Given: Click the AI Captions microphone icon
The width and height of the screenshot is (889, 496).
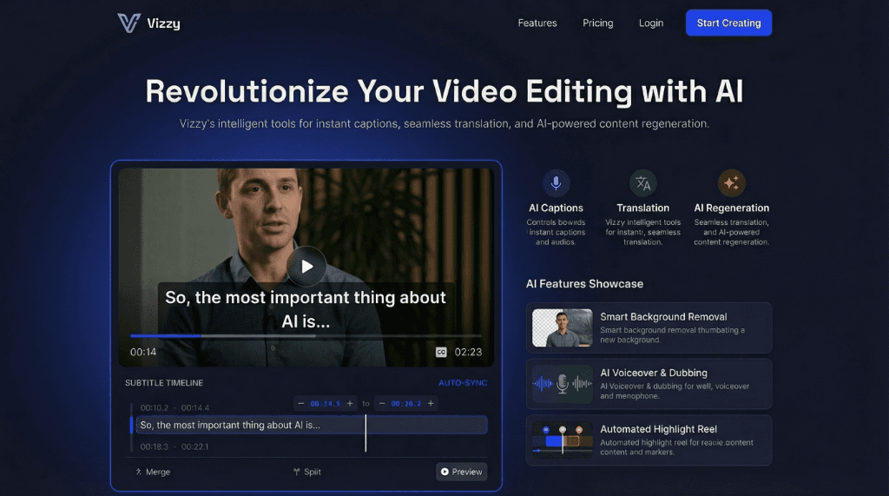Looking at the screenshot, I should pos(556,183).
